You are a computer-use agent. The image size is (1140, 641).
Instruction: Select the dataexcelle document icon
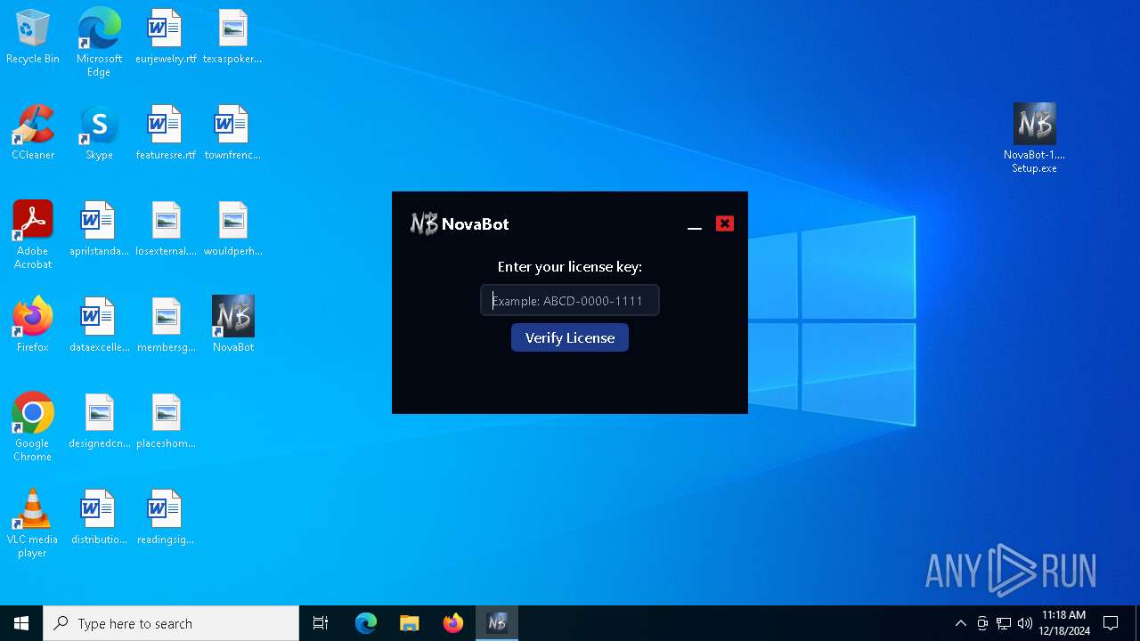coord(99,326)
